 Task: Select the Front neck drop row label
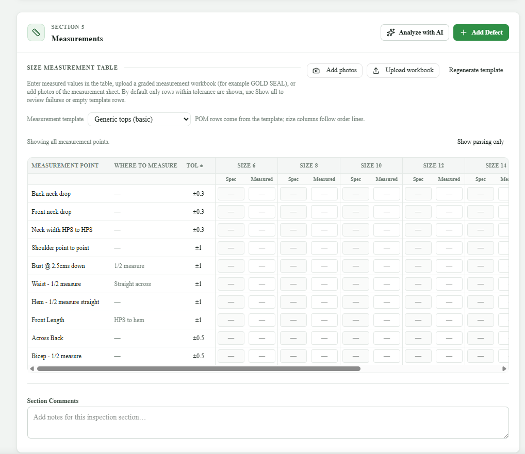(52, 212)
